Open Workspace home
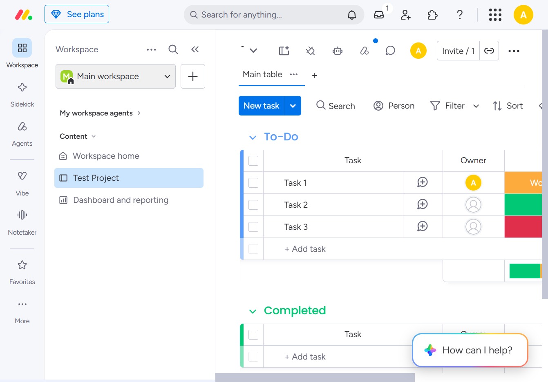Image resolution: width=548 pixels, height=382 pixels. click(129, 156)
